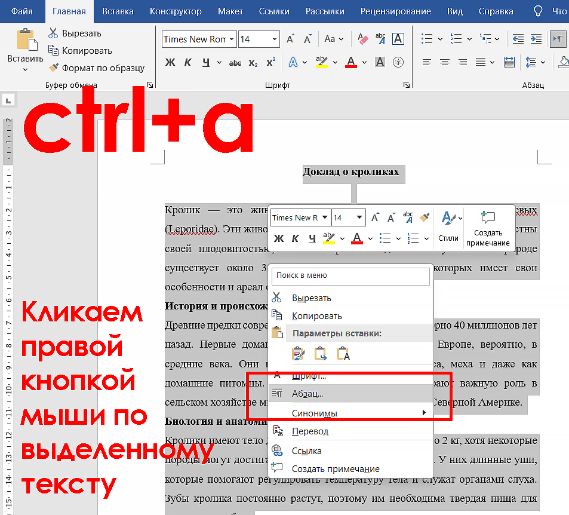Toggle superscript (x²) formatting

point(270,62)
